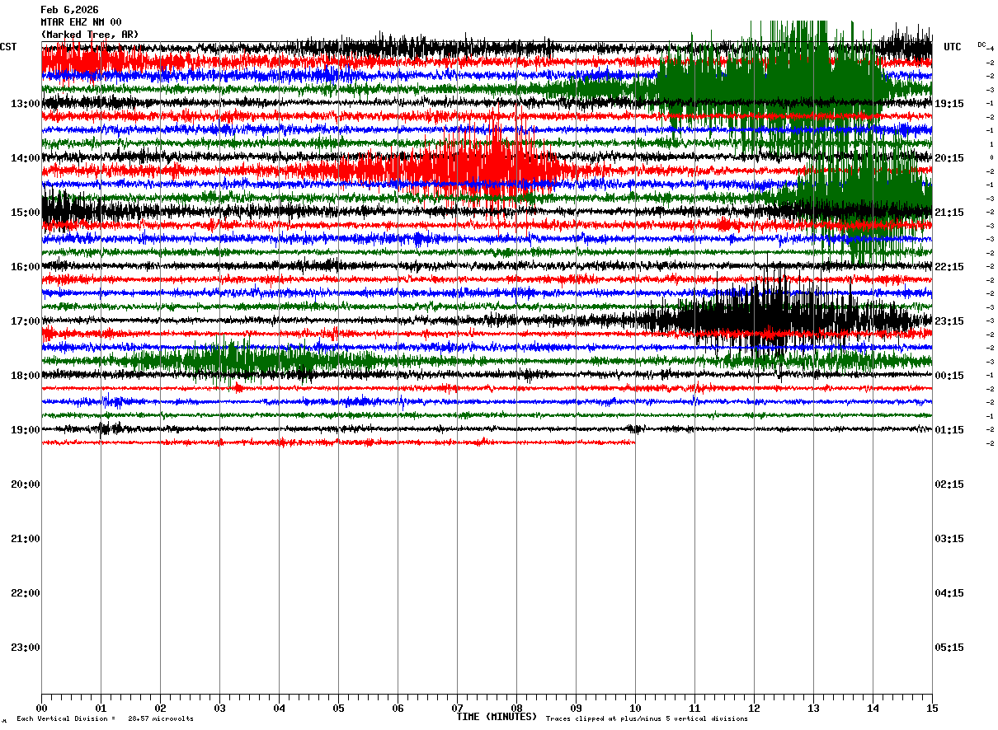The image size is (998, 730).
Task: Click the 13:00 CST time label
Action: coord(26,104)
